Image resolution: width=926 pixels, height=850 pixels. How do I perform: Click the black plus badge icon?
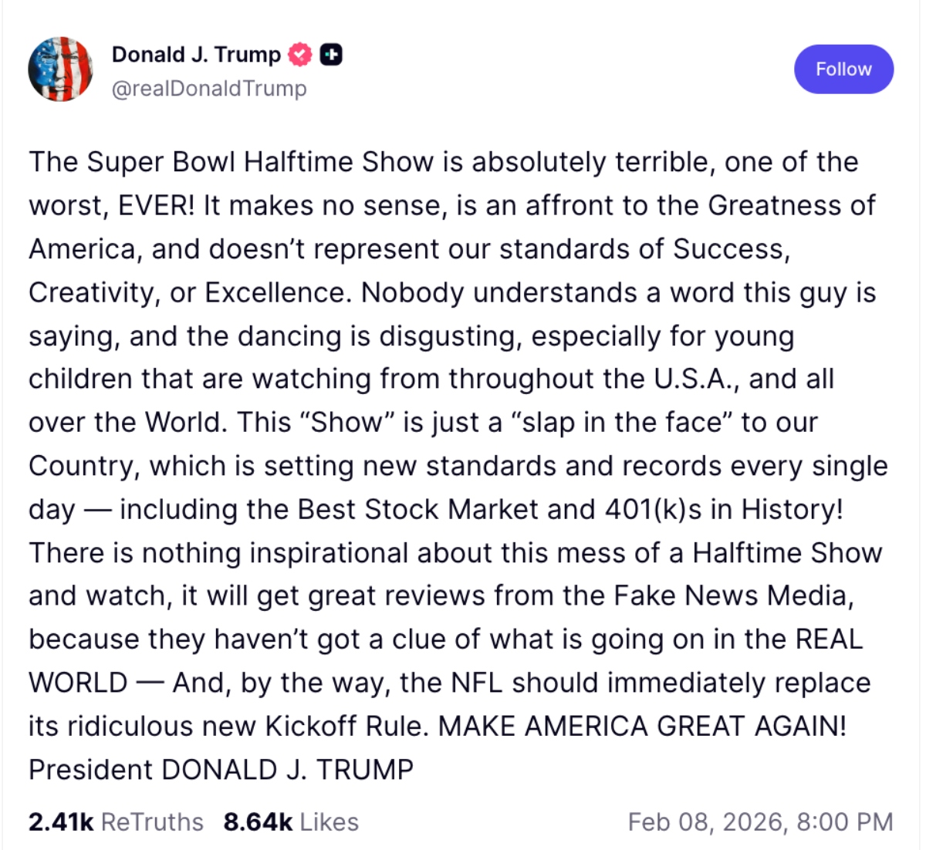[x=331, y=55]
